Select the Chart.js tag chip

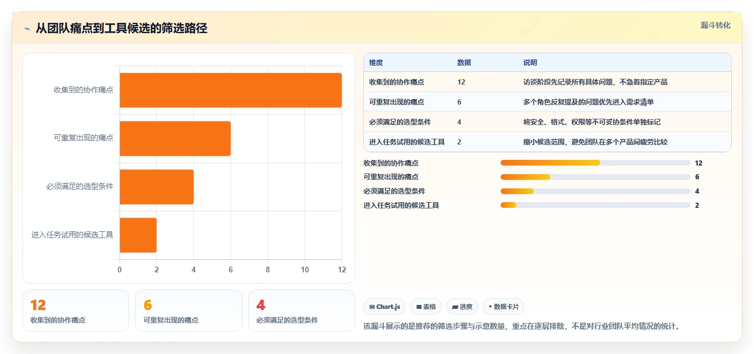[x=384, y=307]
